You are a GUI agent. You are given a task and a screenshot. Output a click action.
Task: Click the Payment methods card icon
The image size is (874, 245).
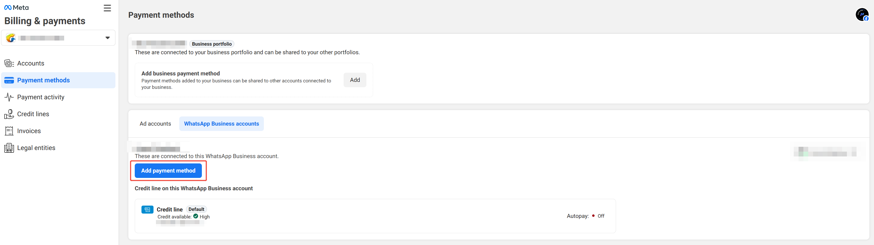tap(9, 81)
